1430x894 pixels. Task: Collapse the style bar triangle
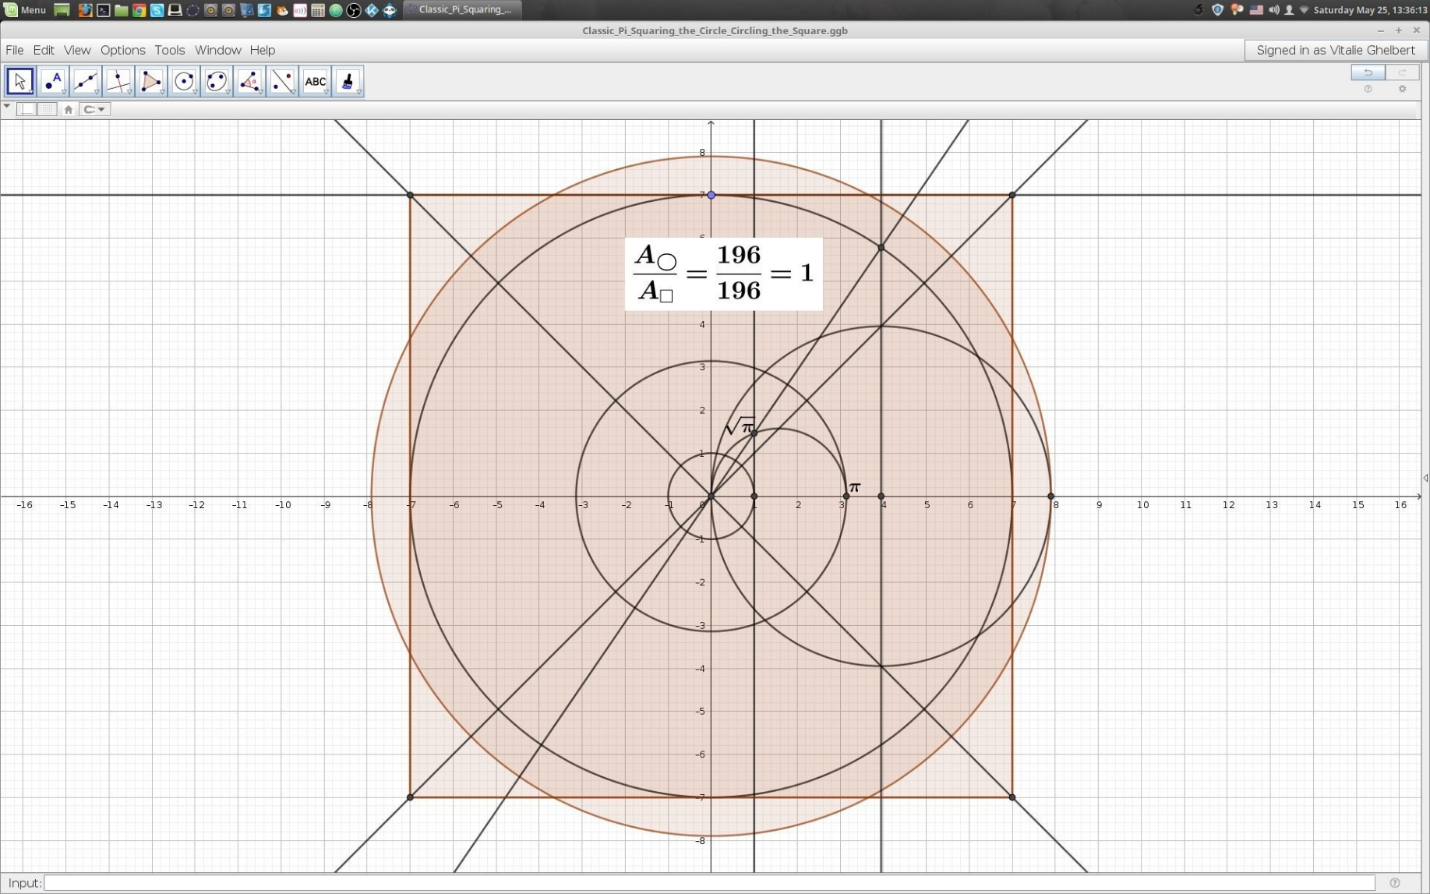(7, 106)
